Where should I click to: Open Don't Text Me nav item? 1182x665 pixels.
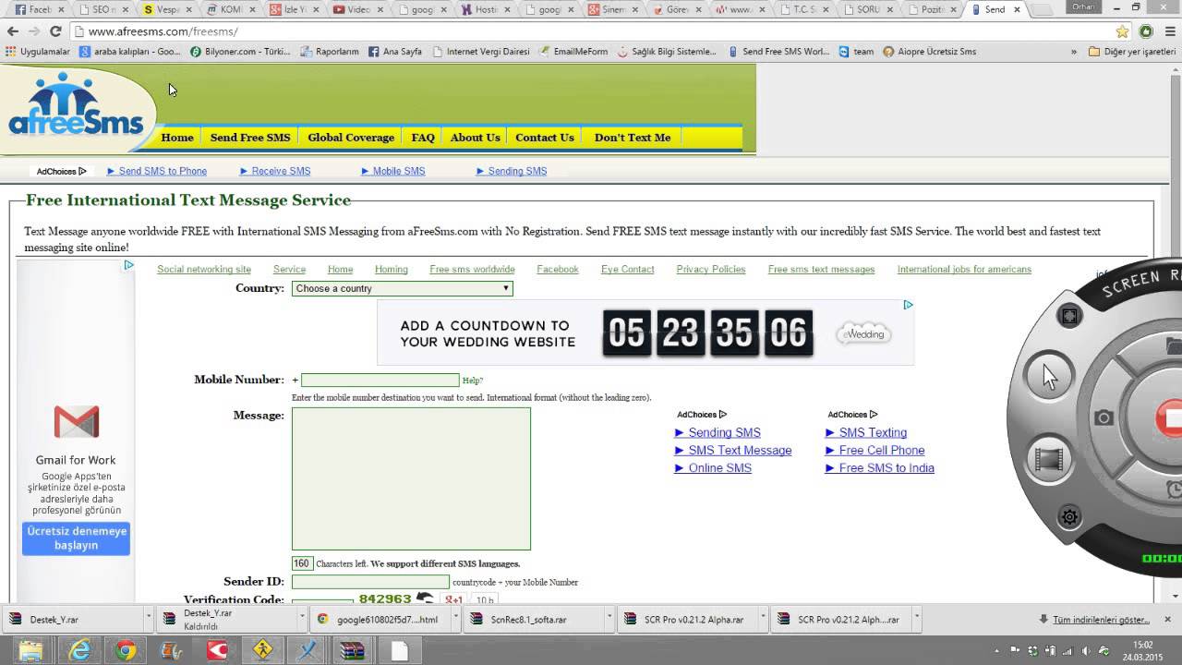(633, 138)
